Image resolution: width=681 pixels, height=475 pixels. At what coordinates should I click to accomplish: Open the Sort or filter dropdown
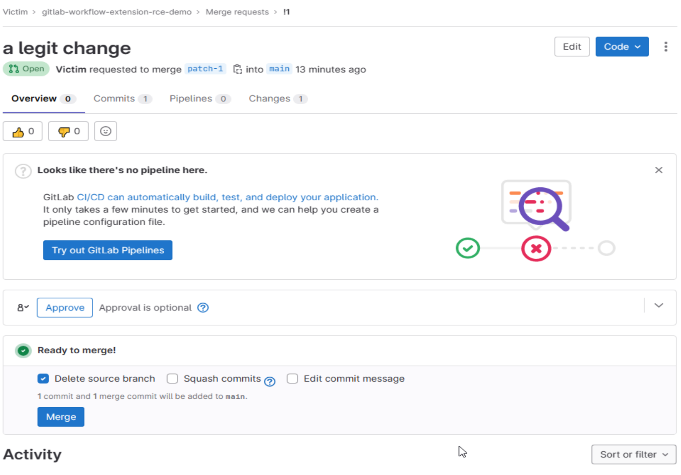pyautogui.click(x=633, y=454)
